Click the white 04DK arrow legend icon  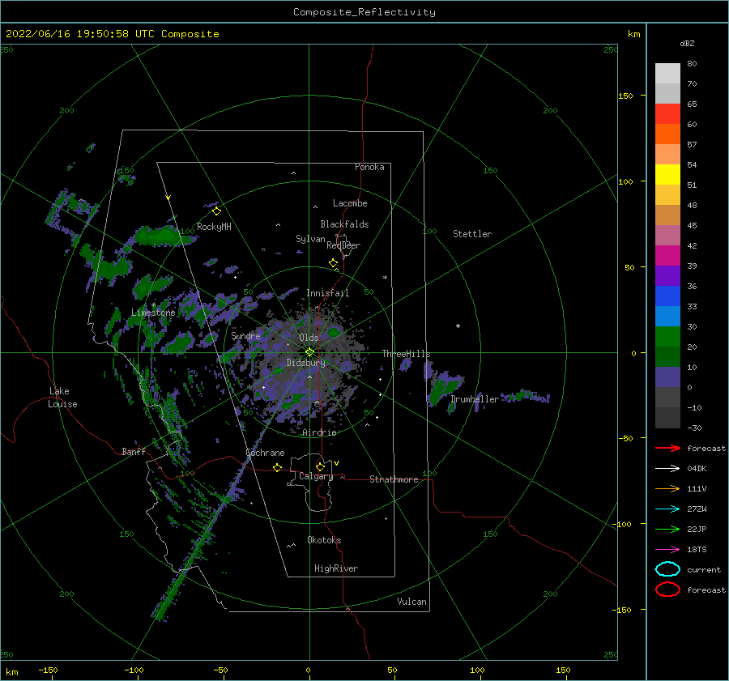pos(667,469)
